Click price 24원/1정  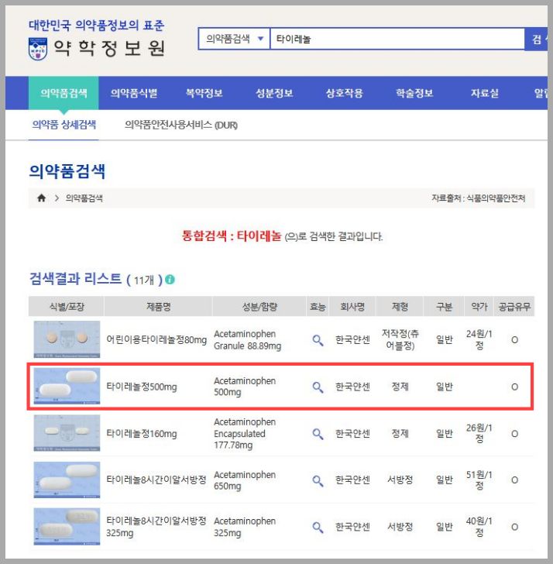click(x=479, y=339)
